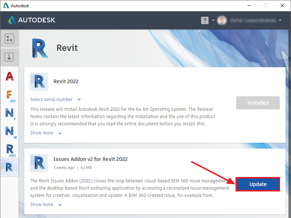Click the user profile avatar picture
291x218 pixels.
[x=222, y=20]
